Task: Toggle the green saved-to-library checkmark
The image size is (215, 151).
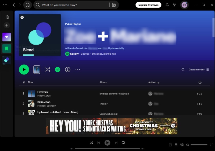Action: coord(58,70)
